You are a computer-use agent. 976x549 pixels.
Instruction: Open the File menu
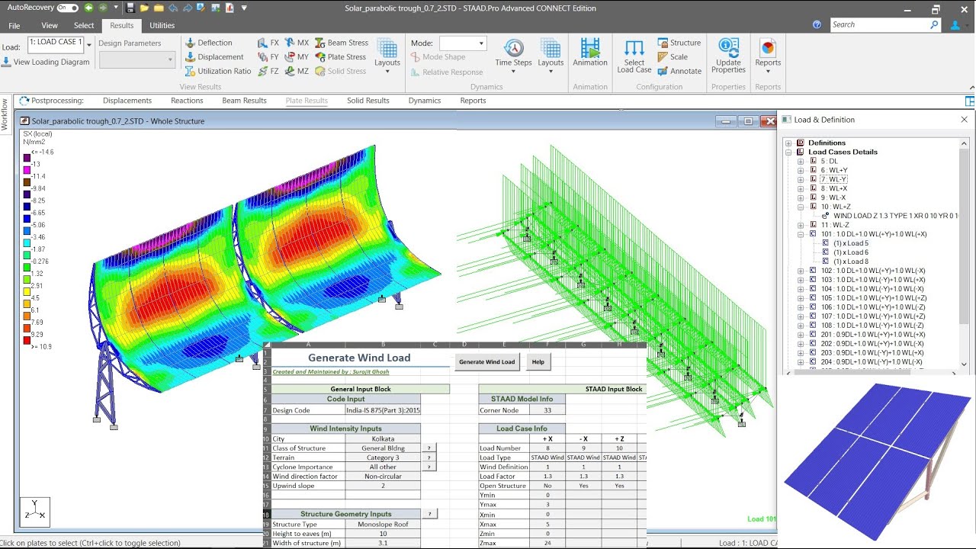(14, 25)
